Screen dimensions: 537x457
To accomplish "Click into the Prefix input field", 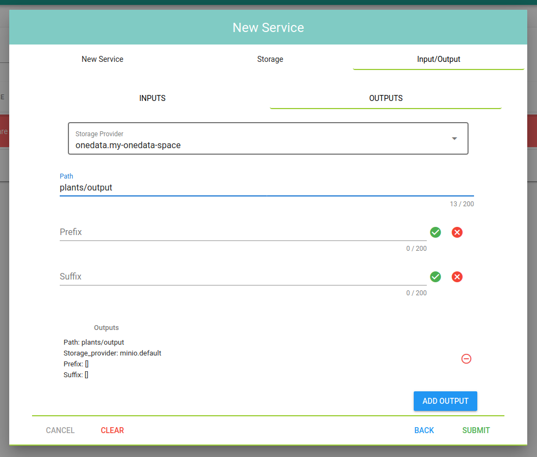I will [x=242, y=232].
